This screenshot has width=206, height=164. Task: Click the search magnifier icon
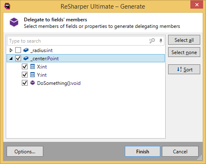pyautogui.click(x=152, y=41)
